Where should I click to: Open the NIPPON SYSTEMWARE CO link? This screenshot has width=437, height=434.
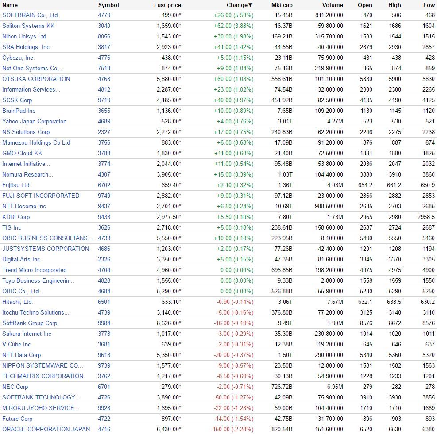pyautogui.click(x=43, y=365)
